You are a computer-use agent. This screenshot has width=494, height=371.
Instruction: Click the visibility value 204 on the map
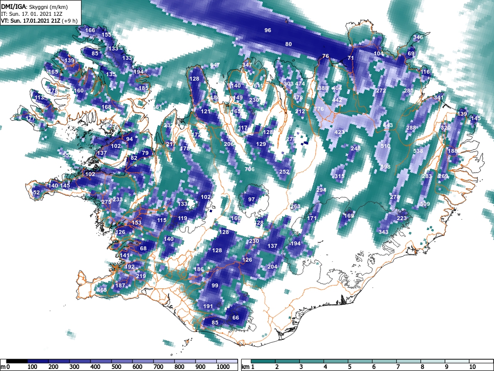click(272, 267)
